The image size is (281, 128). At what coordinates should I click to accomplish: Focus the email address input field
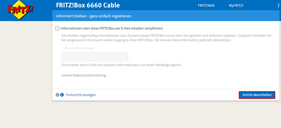[x=95, y=57]
